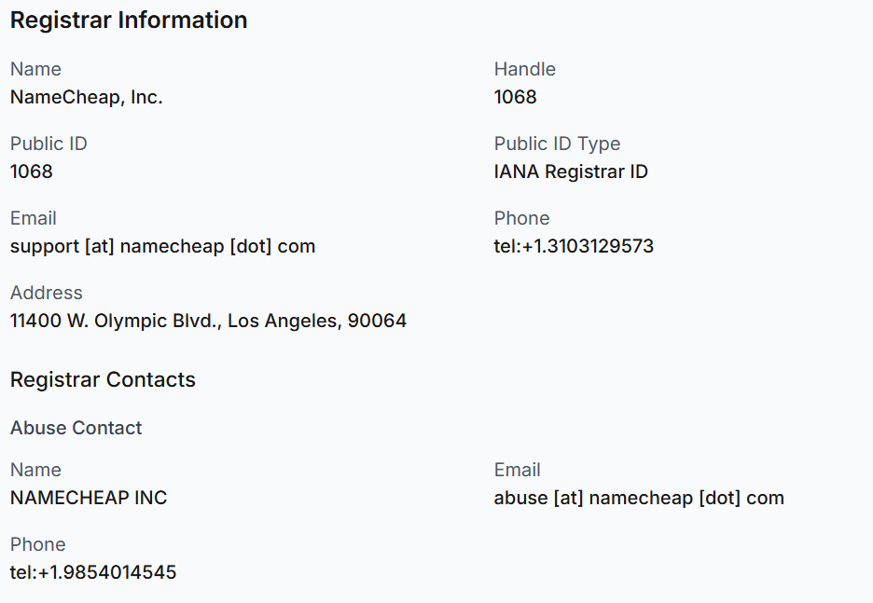Click the Public ID Type label
This screenshot has height=603, width=873.
[x=557, y=144]
